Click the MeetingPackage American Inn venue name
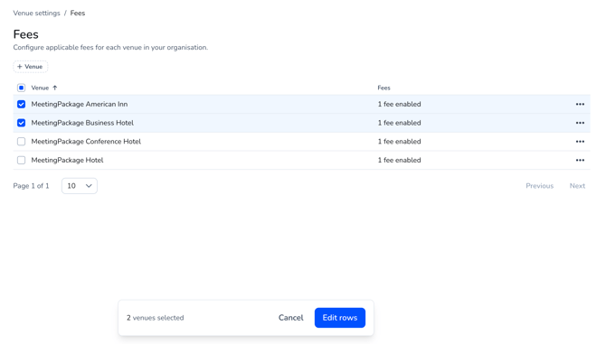 pos(80,104)
